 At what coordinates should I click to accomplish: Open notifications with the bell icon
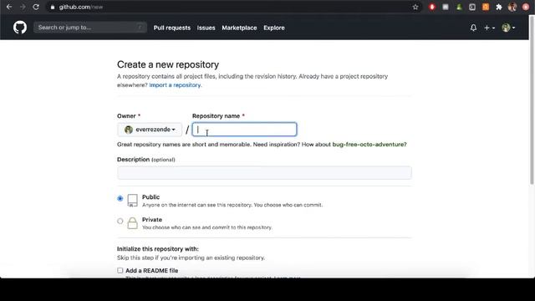473,28
